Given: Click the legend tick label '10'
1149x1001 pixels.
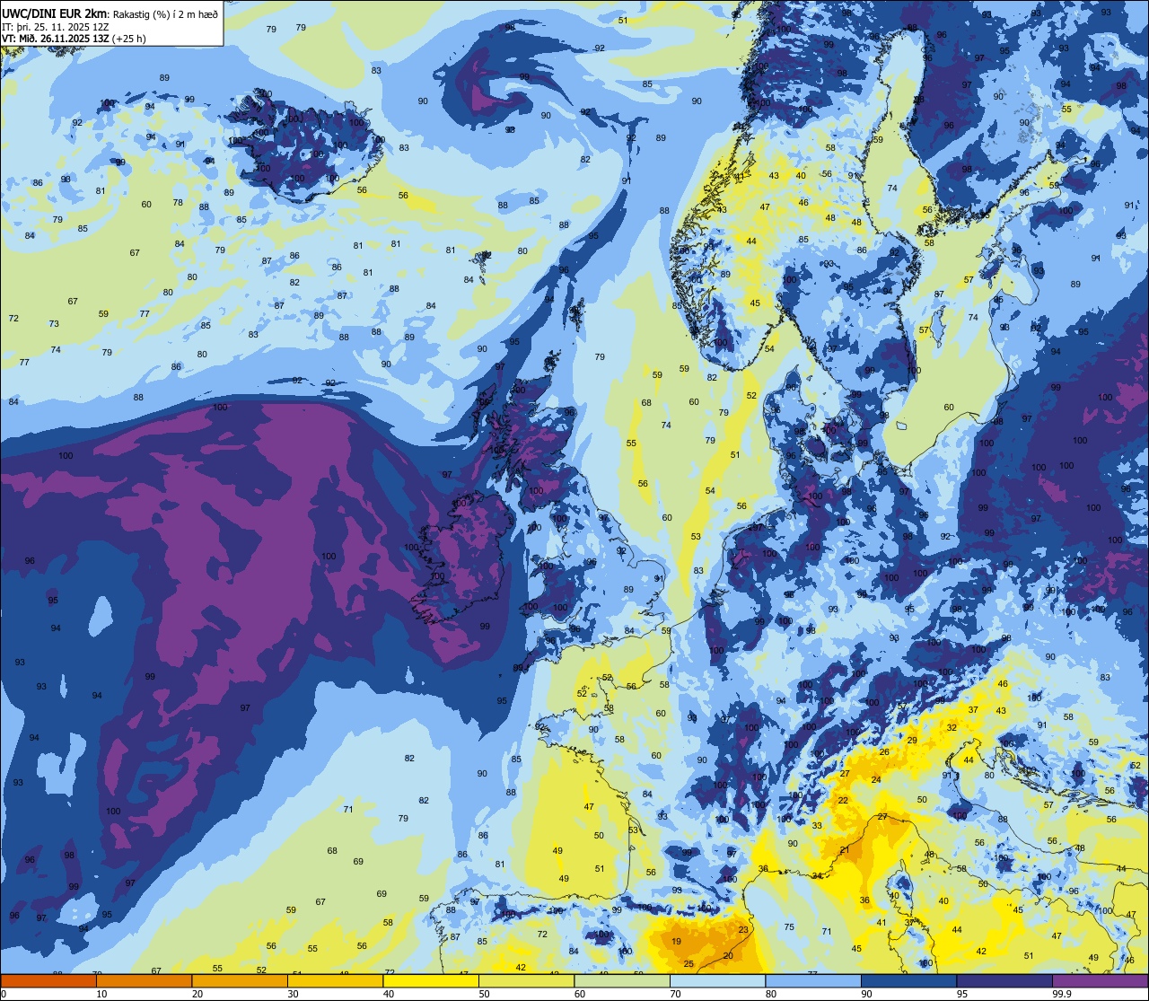Looking at the screenshot, I should (101, 994).
